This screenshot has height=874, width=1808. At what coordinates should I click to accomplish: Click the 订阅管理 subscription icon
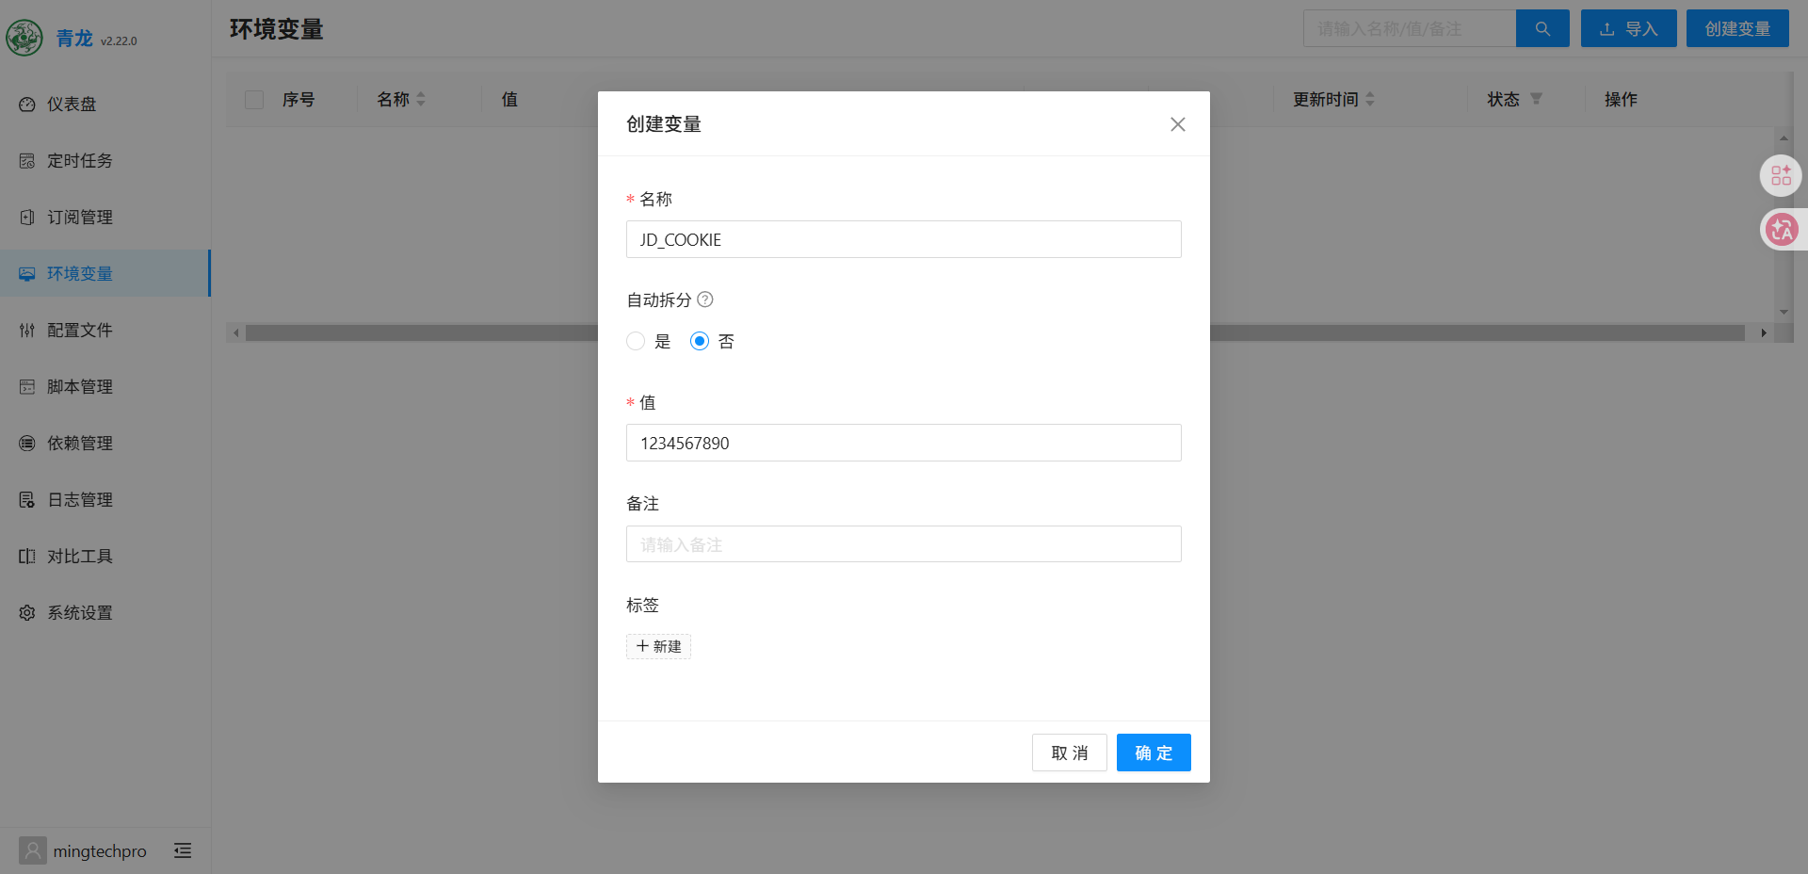click(27, 217)
